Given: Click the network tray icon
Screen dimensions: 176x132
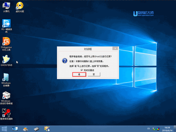Looking at the screenshot, I should (x=154, y=129).
